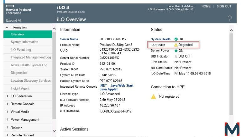This screenshot has width=241, height=137.
Task: Click the help question mark icon
Action: pyautogui.click(x=230, y=19)
